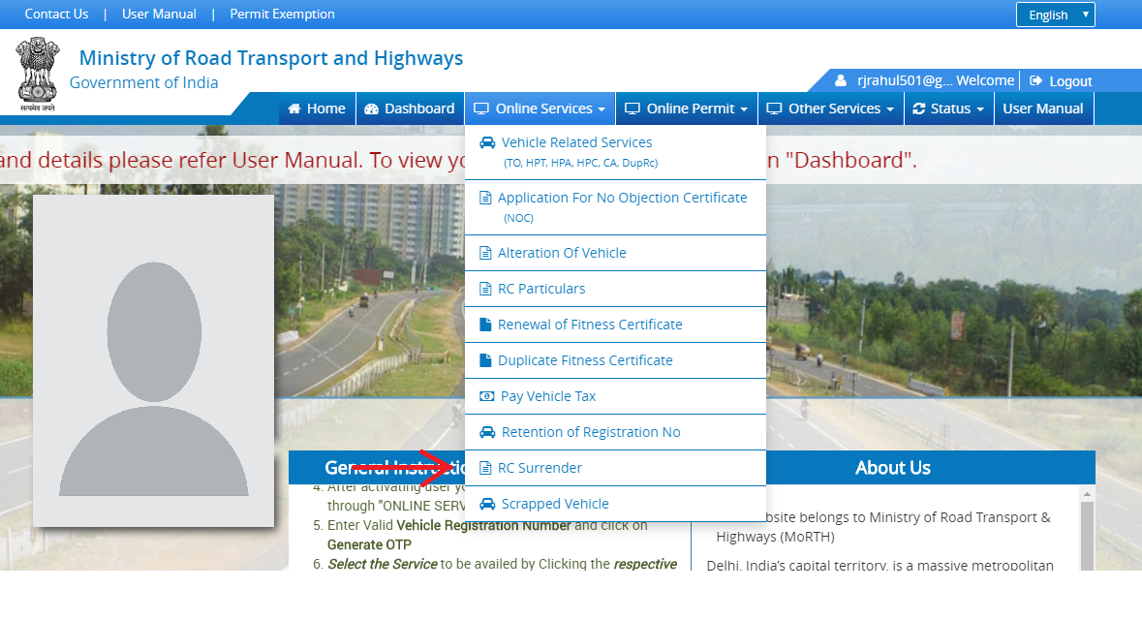
Task: Click the document icon for No Objection Certificate
Action: [x=485, y=198]
